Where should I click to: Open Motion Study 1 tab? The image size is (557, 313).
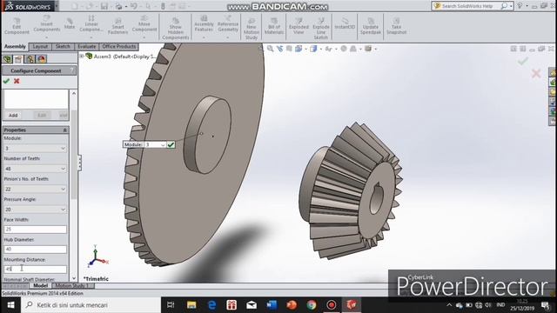73,286
